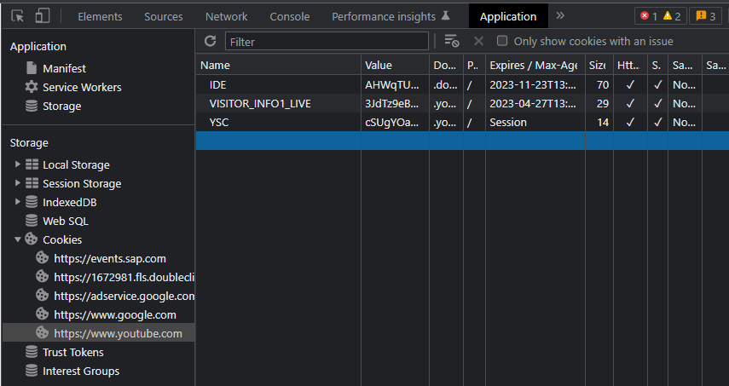Enable Only show cookies with an issue
The image size is (729, 386).
(x=502, y=41)
